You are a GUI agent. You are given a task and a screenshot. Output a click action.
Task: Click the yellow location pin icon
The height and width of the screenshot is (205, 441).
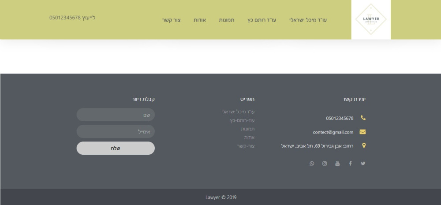363,145
